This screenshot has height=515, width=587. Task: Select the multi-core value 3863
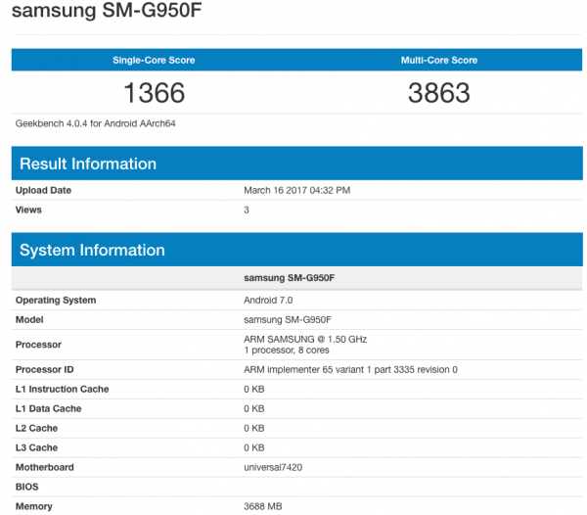(x=439, y=93)
